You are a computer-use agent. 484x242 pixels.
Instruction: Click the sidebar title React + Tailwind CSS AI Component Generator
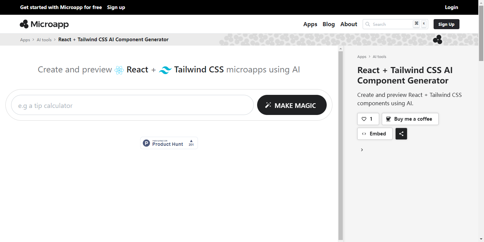point(405,75)
